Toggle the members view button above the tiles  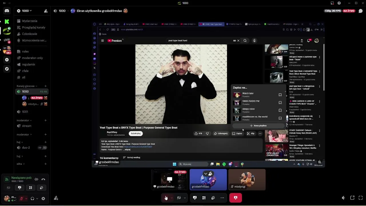pos(208,174)
